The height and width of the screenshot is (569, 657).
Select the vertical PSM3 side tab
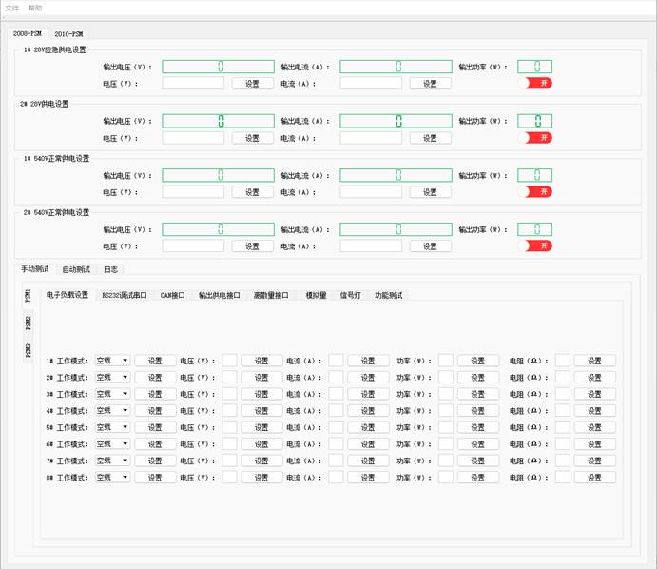(29, 350)
